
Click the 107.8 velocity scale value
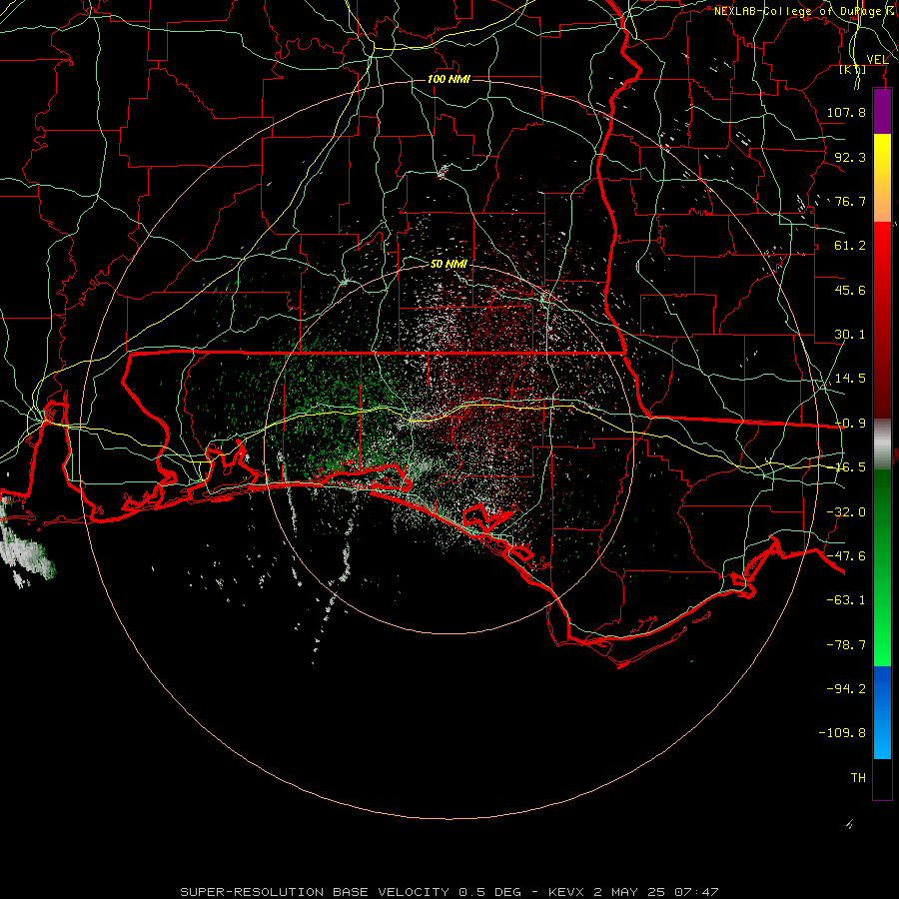point(846,112)
